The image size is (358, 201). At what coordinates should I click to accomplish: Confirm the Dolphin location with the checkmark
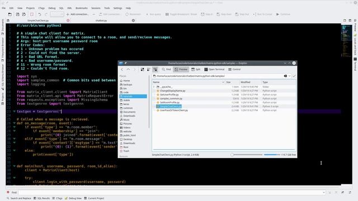click(294, 76)
